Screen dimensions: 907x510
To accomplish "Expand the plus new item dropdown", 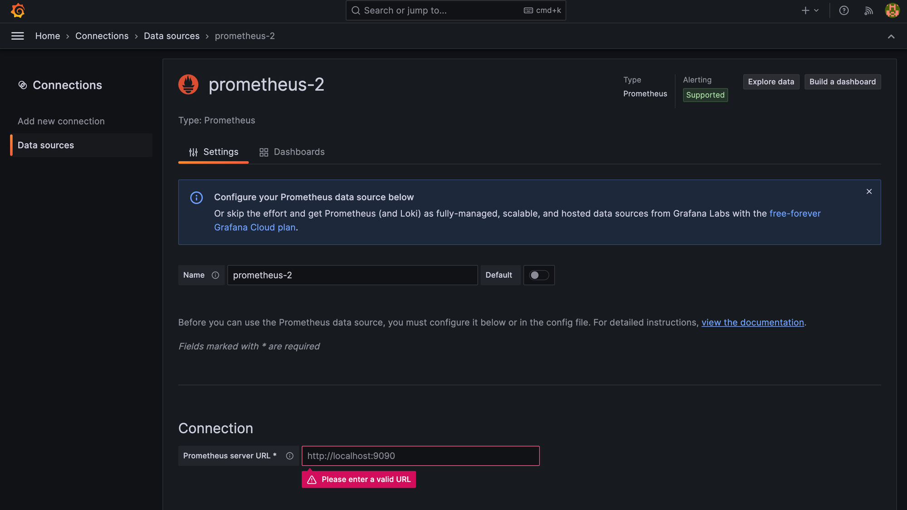I will point(809,10).
